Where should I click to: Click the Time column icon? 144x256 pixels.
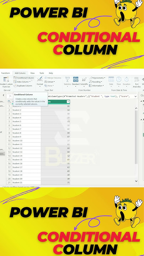pos(119,79)
